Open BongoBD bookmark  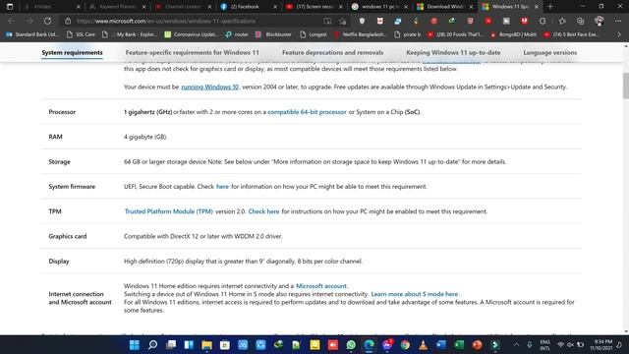tap(513, 34)
